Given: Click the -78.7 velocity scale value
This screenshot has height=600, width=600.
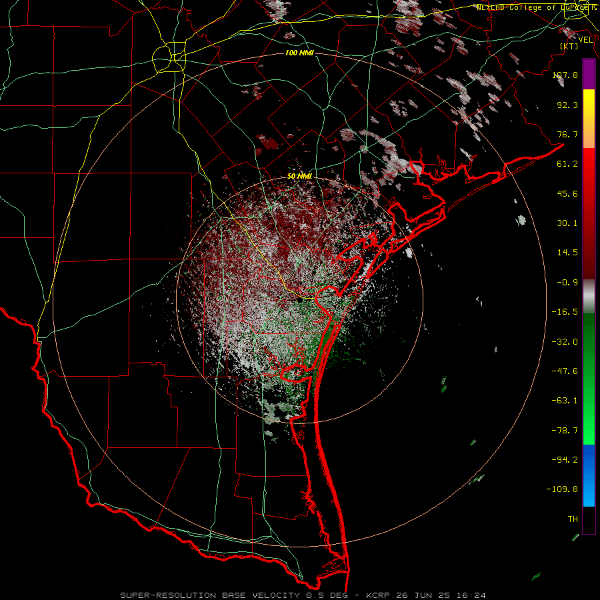Looking at the screenshot, I should tap(565, 431).
